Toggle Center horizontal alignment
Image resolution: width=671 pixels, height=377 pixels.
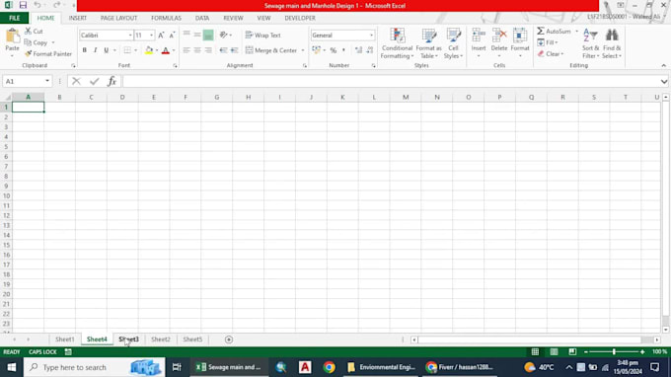click(x=197, y=50)
